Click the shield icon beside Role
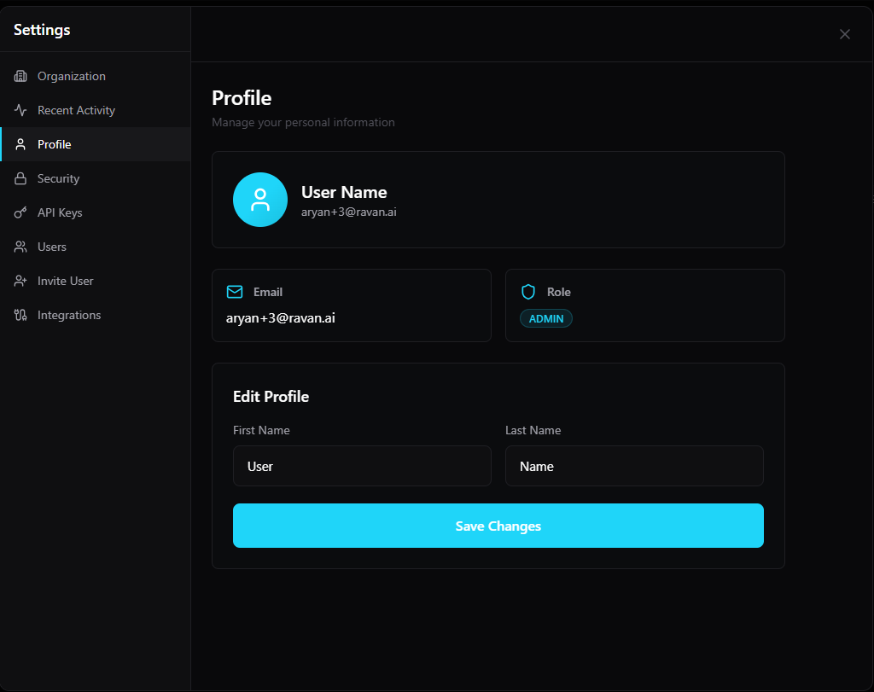874x692 pixels. click(x=528, y=292)
